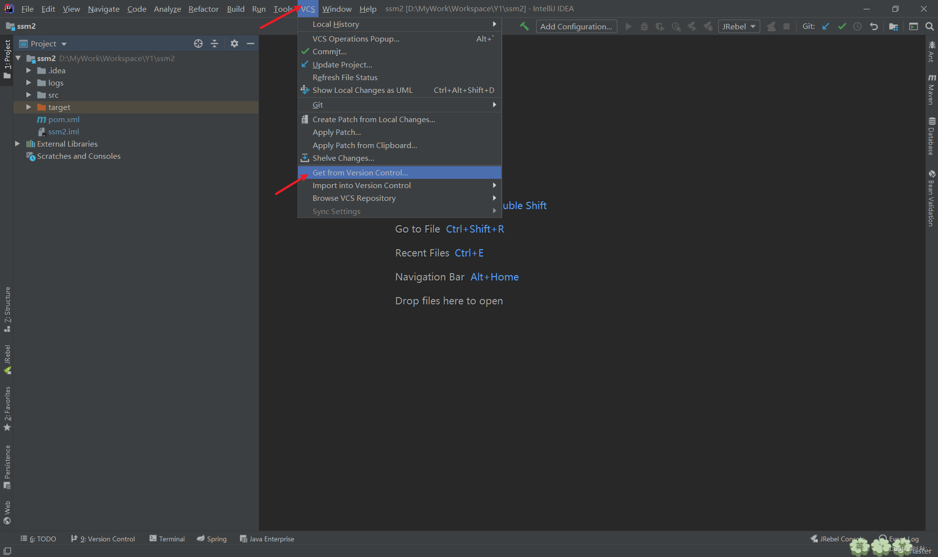Click the Locate/Scroll from Source target icon

tap(198, 43)
